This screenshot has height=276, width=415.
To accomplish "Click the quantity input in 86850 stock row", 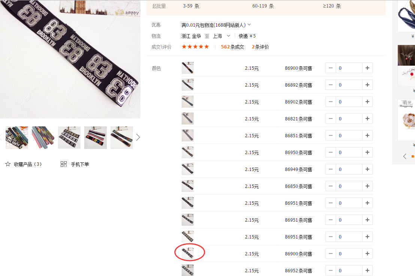I will (x=349, y=186).
